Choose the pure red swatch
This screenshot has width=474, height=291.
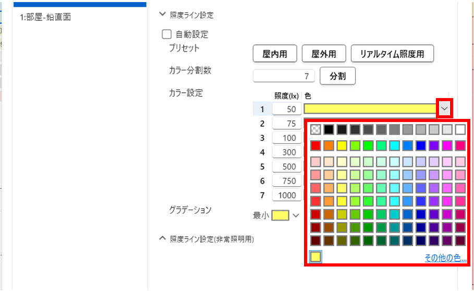[x=315, y=145]
